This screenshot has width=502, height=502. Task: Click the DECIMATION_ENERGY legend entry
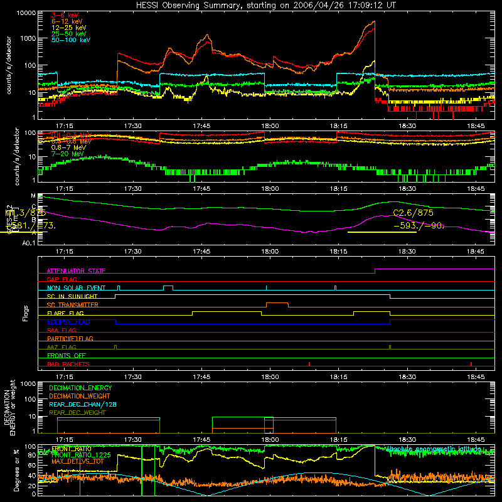click(x=80, y=388)
